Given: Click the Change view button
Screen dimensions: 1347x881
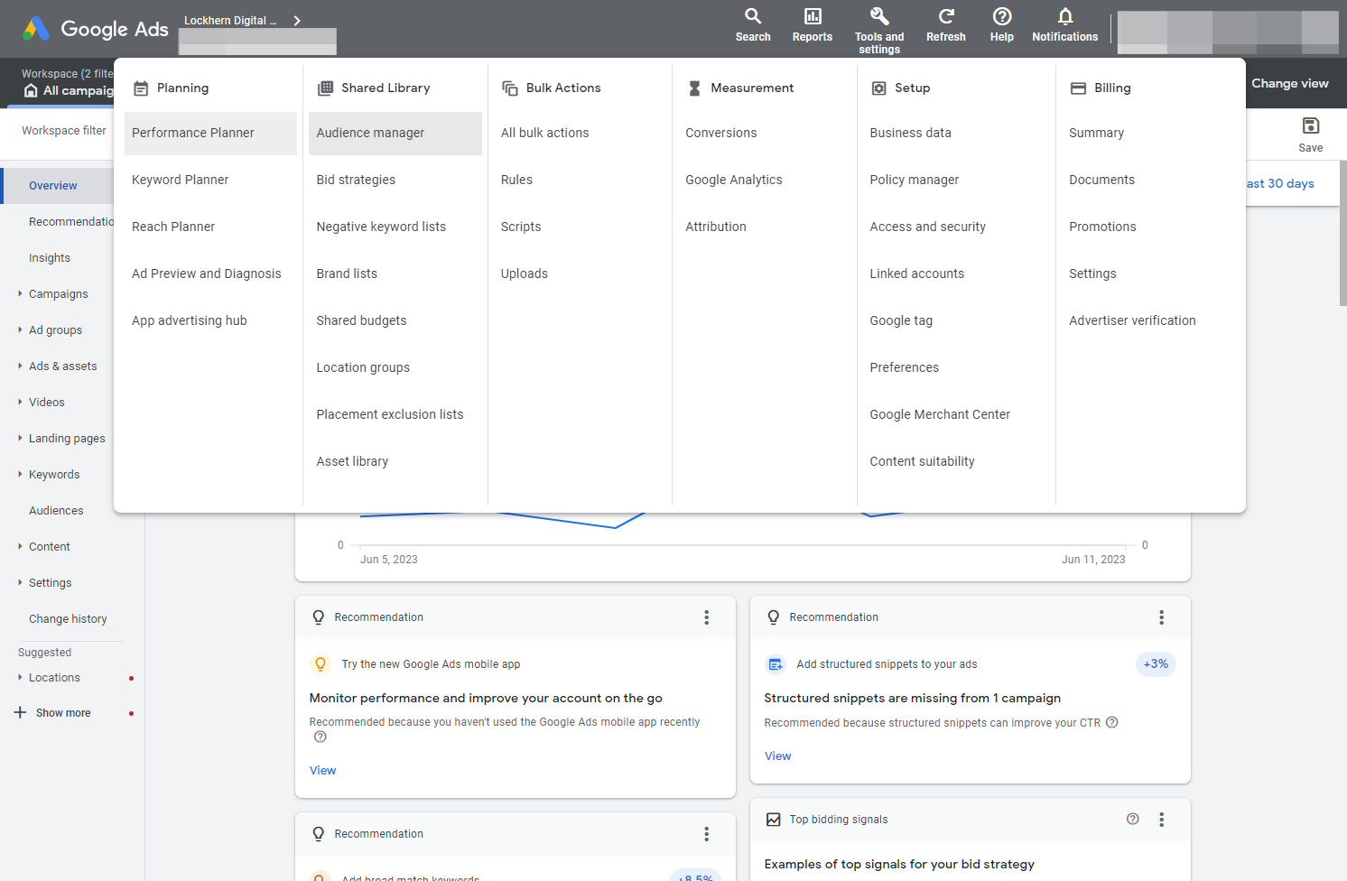Looking at the screenshot, I should pyautogui.click(x=1289, y=83).
